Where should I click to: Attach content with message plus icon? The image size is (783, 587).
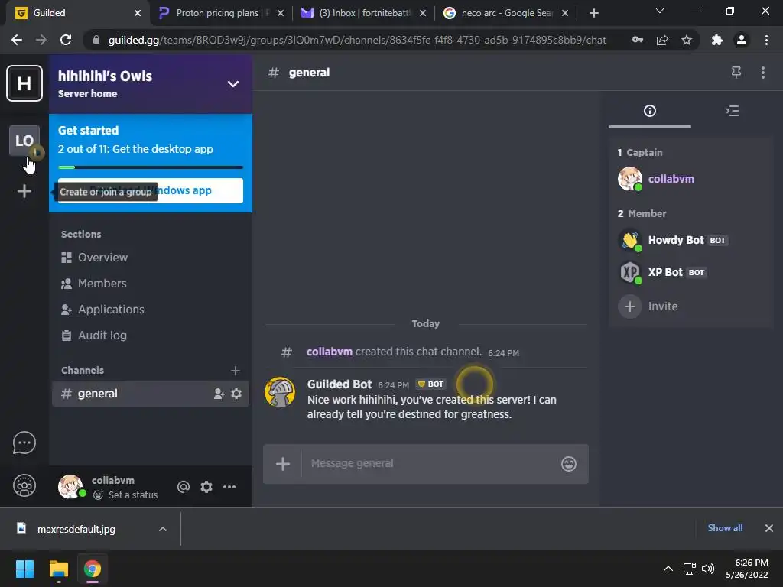point(283,464)
